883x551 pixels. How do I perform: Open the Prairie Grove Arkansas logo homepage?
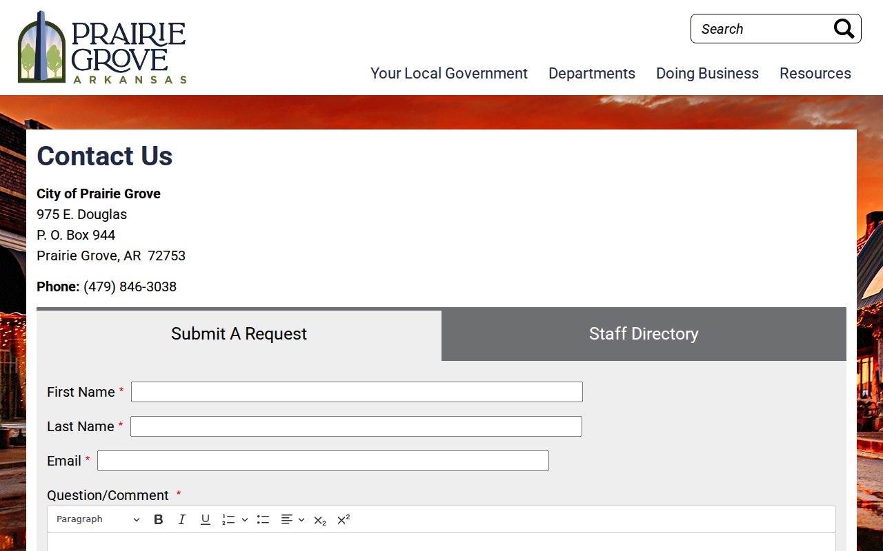(102, 48)
